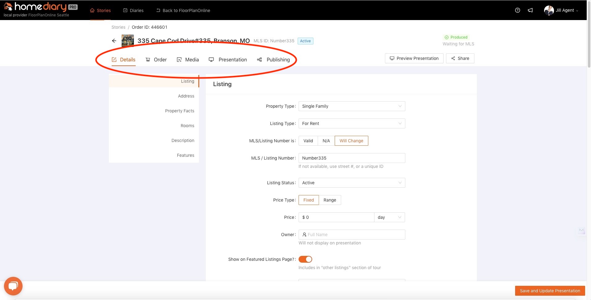The image size is (591, 300).
Task: Set MLS/Listing Number to N/A
Action: click(x=326, y=141)
